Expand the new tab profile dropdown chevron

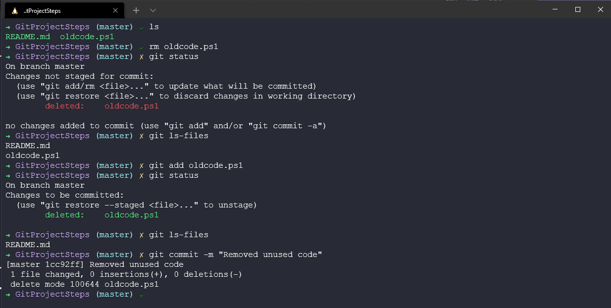[153, 10]
